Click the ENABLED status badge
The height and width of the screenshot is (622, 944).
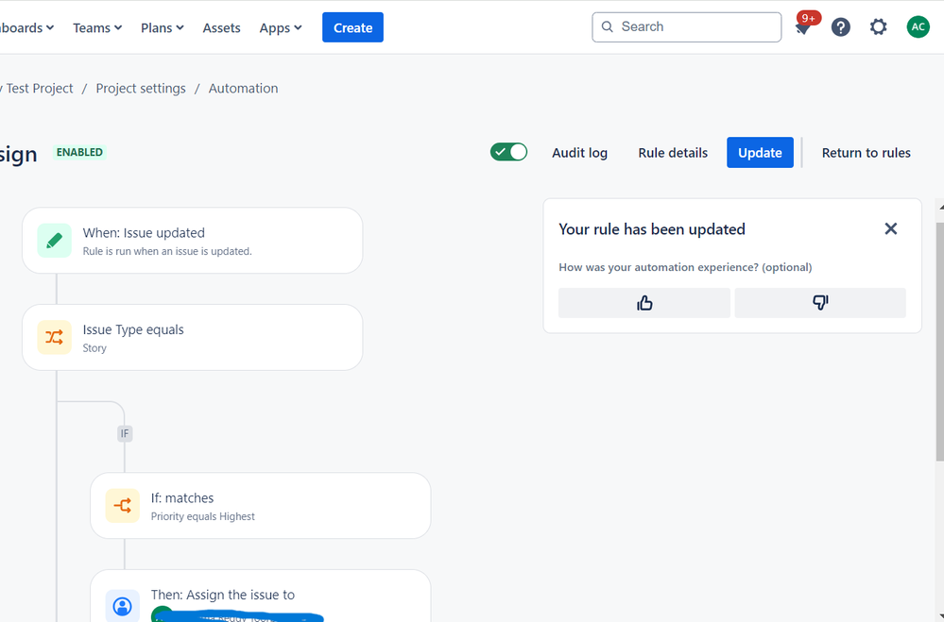point(79,152)
